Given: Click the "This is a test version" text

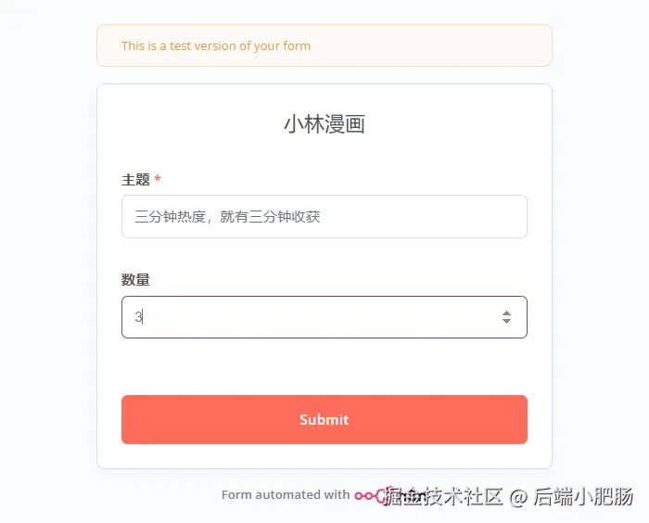Looking at the screenshot, I should (216, 45).
